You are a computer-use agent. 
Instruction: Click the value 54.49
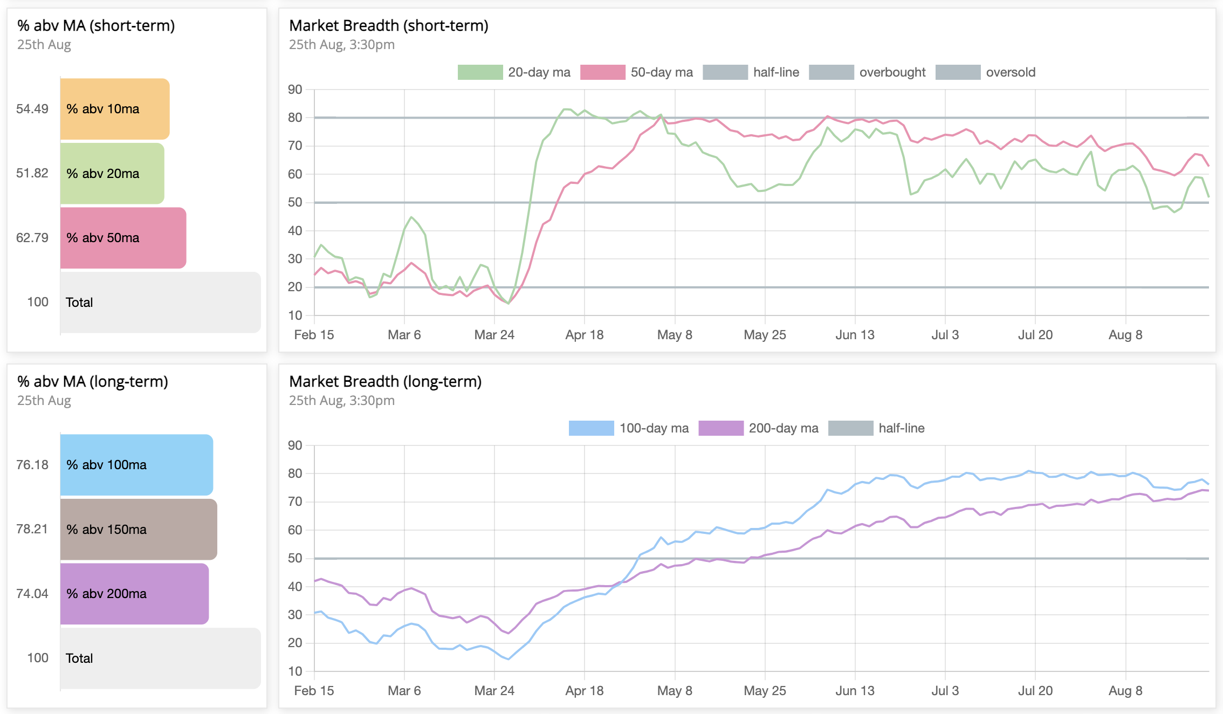click(32, 109)
